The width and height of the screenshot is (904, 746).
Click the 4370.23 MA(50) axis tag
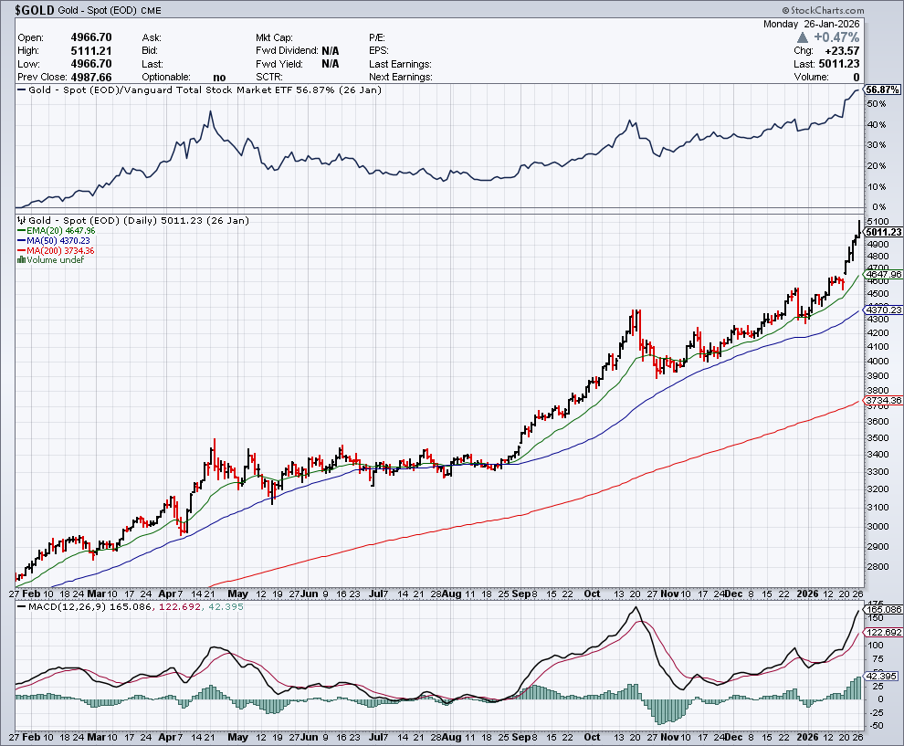(x=884, y=310)
